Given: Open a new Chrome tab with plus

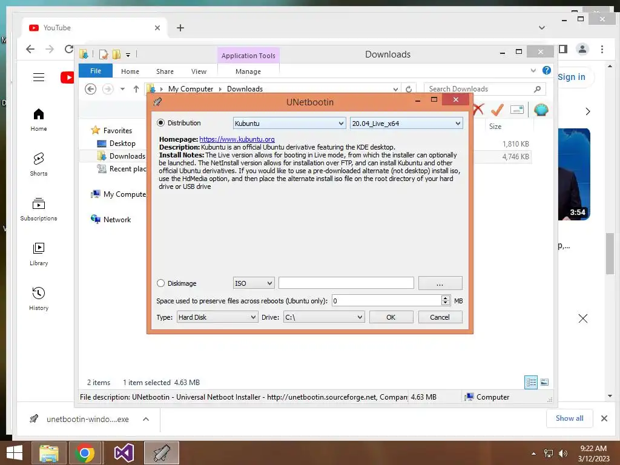Looking at the screenshot, I should 180,28.
